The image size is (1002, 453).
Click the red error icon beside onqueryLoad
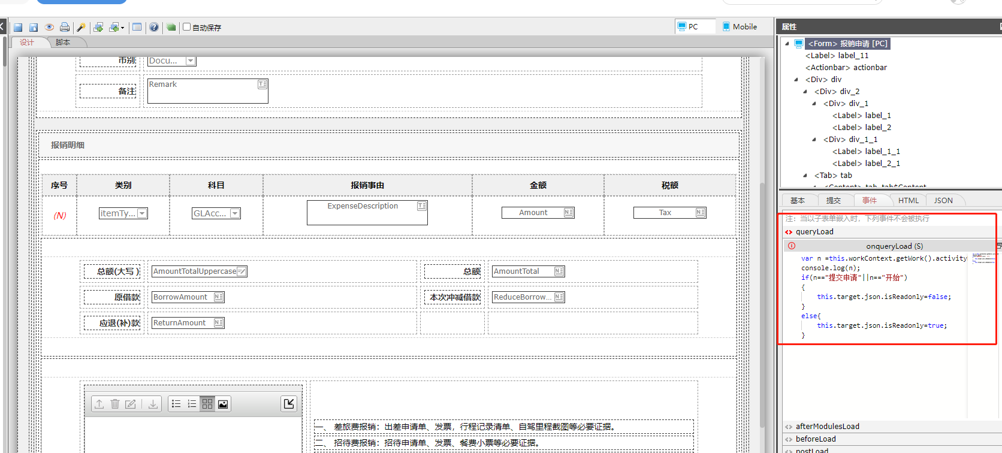(x=792, y=246)
